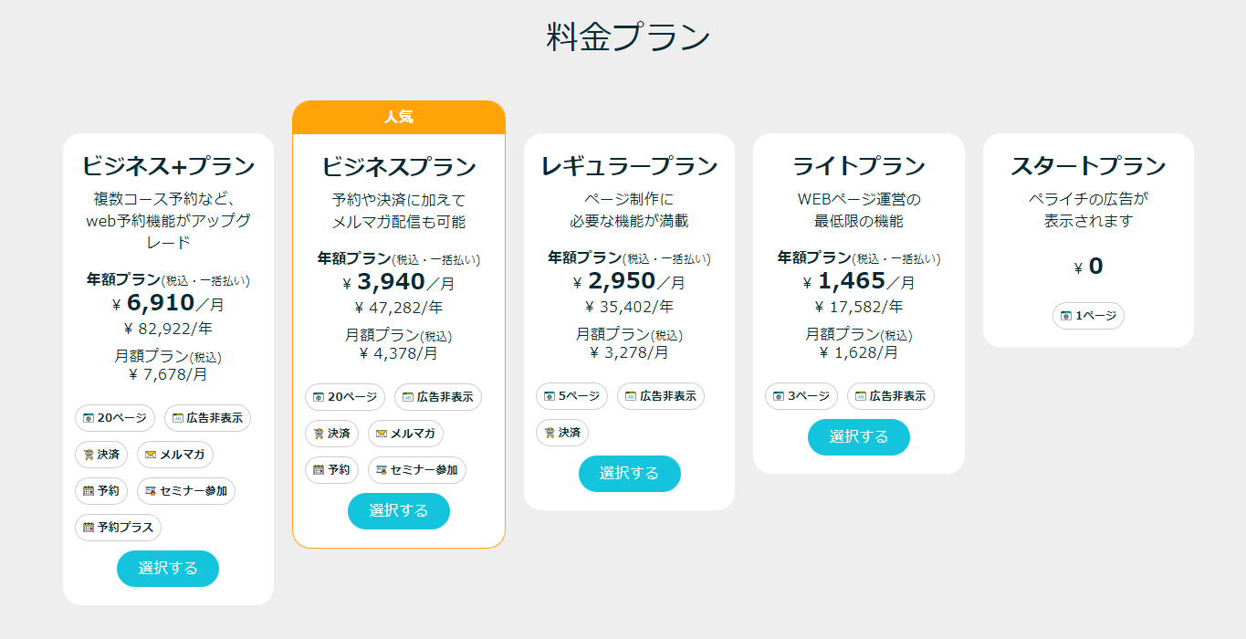Click the 料金プラン page title
1246x639 pixels.
[x=628, y=37]
